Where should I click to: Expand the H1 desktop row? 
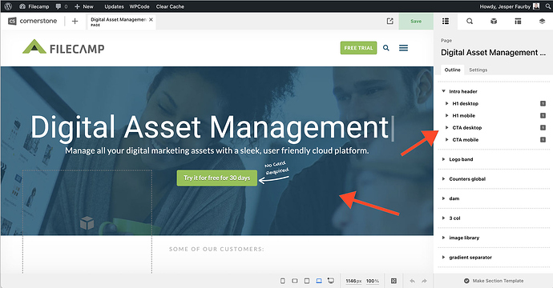coord(447,103)
